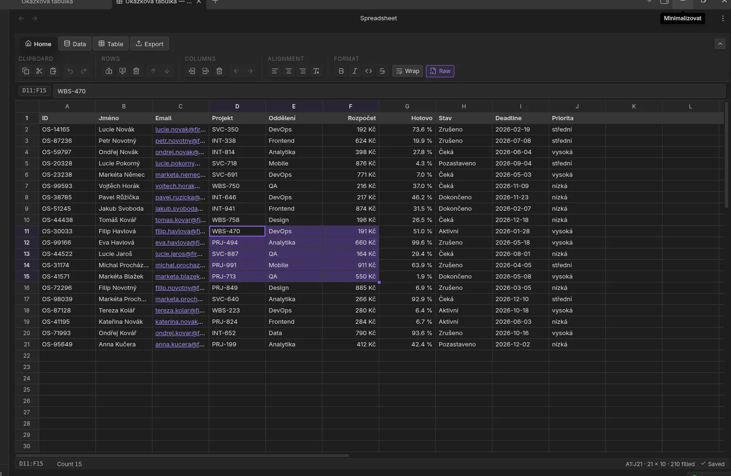The height and width of the screenshot is (476, 731).
Task: Click the Count 15 status entry
Action: click(x=69, y=464)
